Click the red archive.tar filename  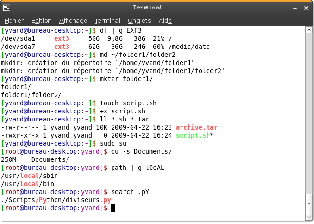click(x=197, y=127)
